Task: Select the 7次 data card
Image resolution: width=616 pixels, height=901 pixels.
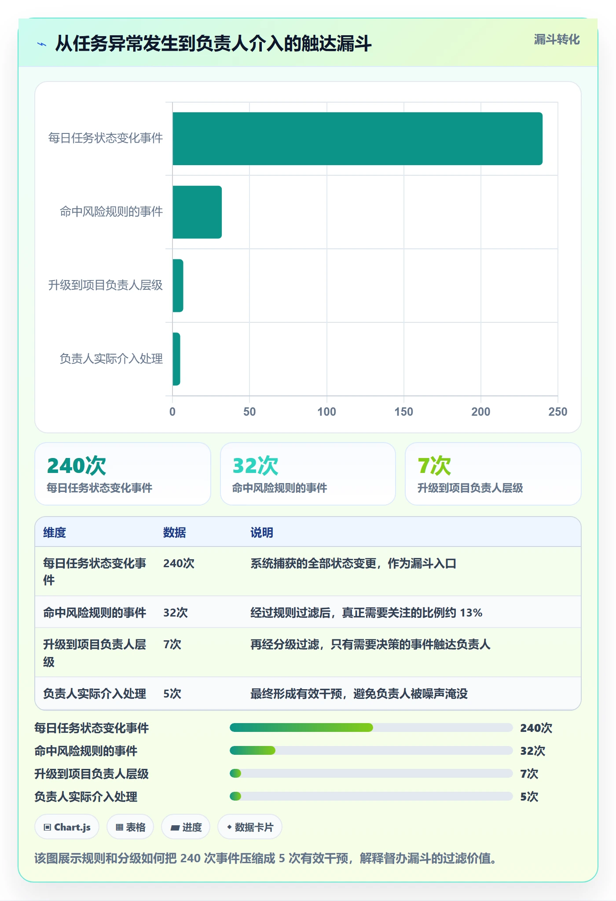Action: 493,474
